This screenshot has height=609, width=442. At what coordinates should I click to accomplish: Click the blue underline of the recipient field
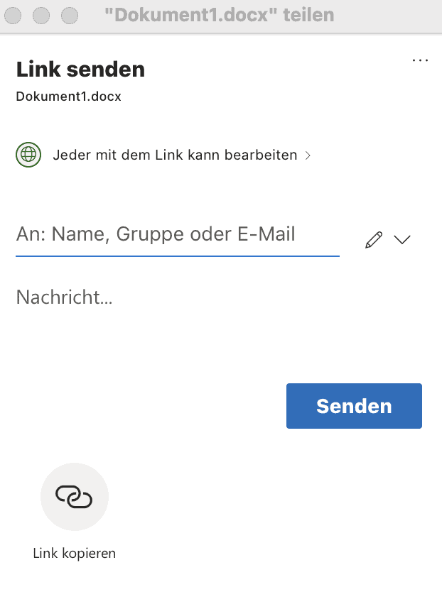(178, 256)
